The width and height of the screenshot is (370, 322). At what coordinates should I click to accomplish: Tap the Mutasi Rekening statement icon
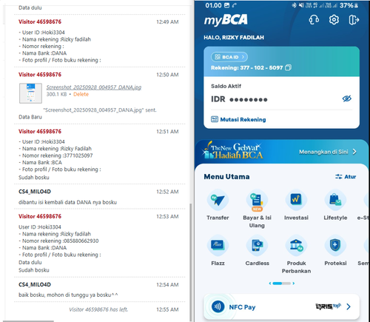[x=215, y=119]
